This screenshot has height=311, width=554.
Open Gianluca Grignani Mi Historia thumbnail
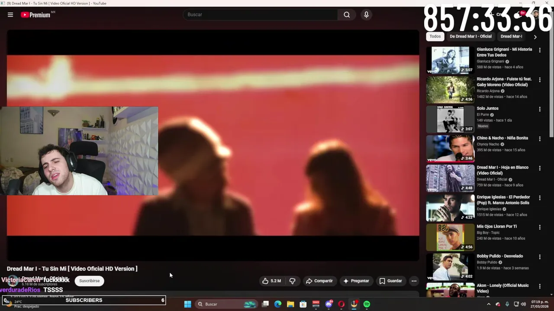tap(450, 60)
